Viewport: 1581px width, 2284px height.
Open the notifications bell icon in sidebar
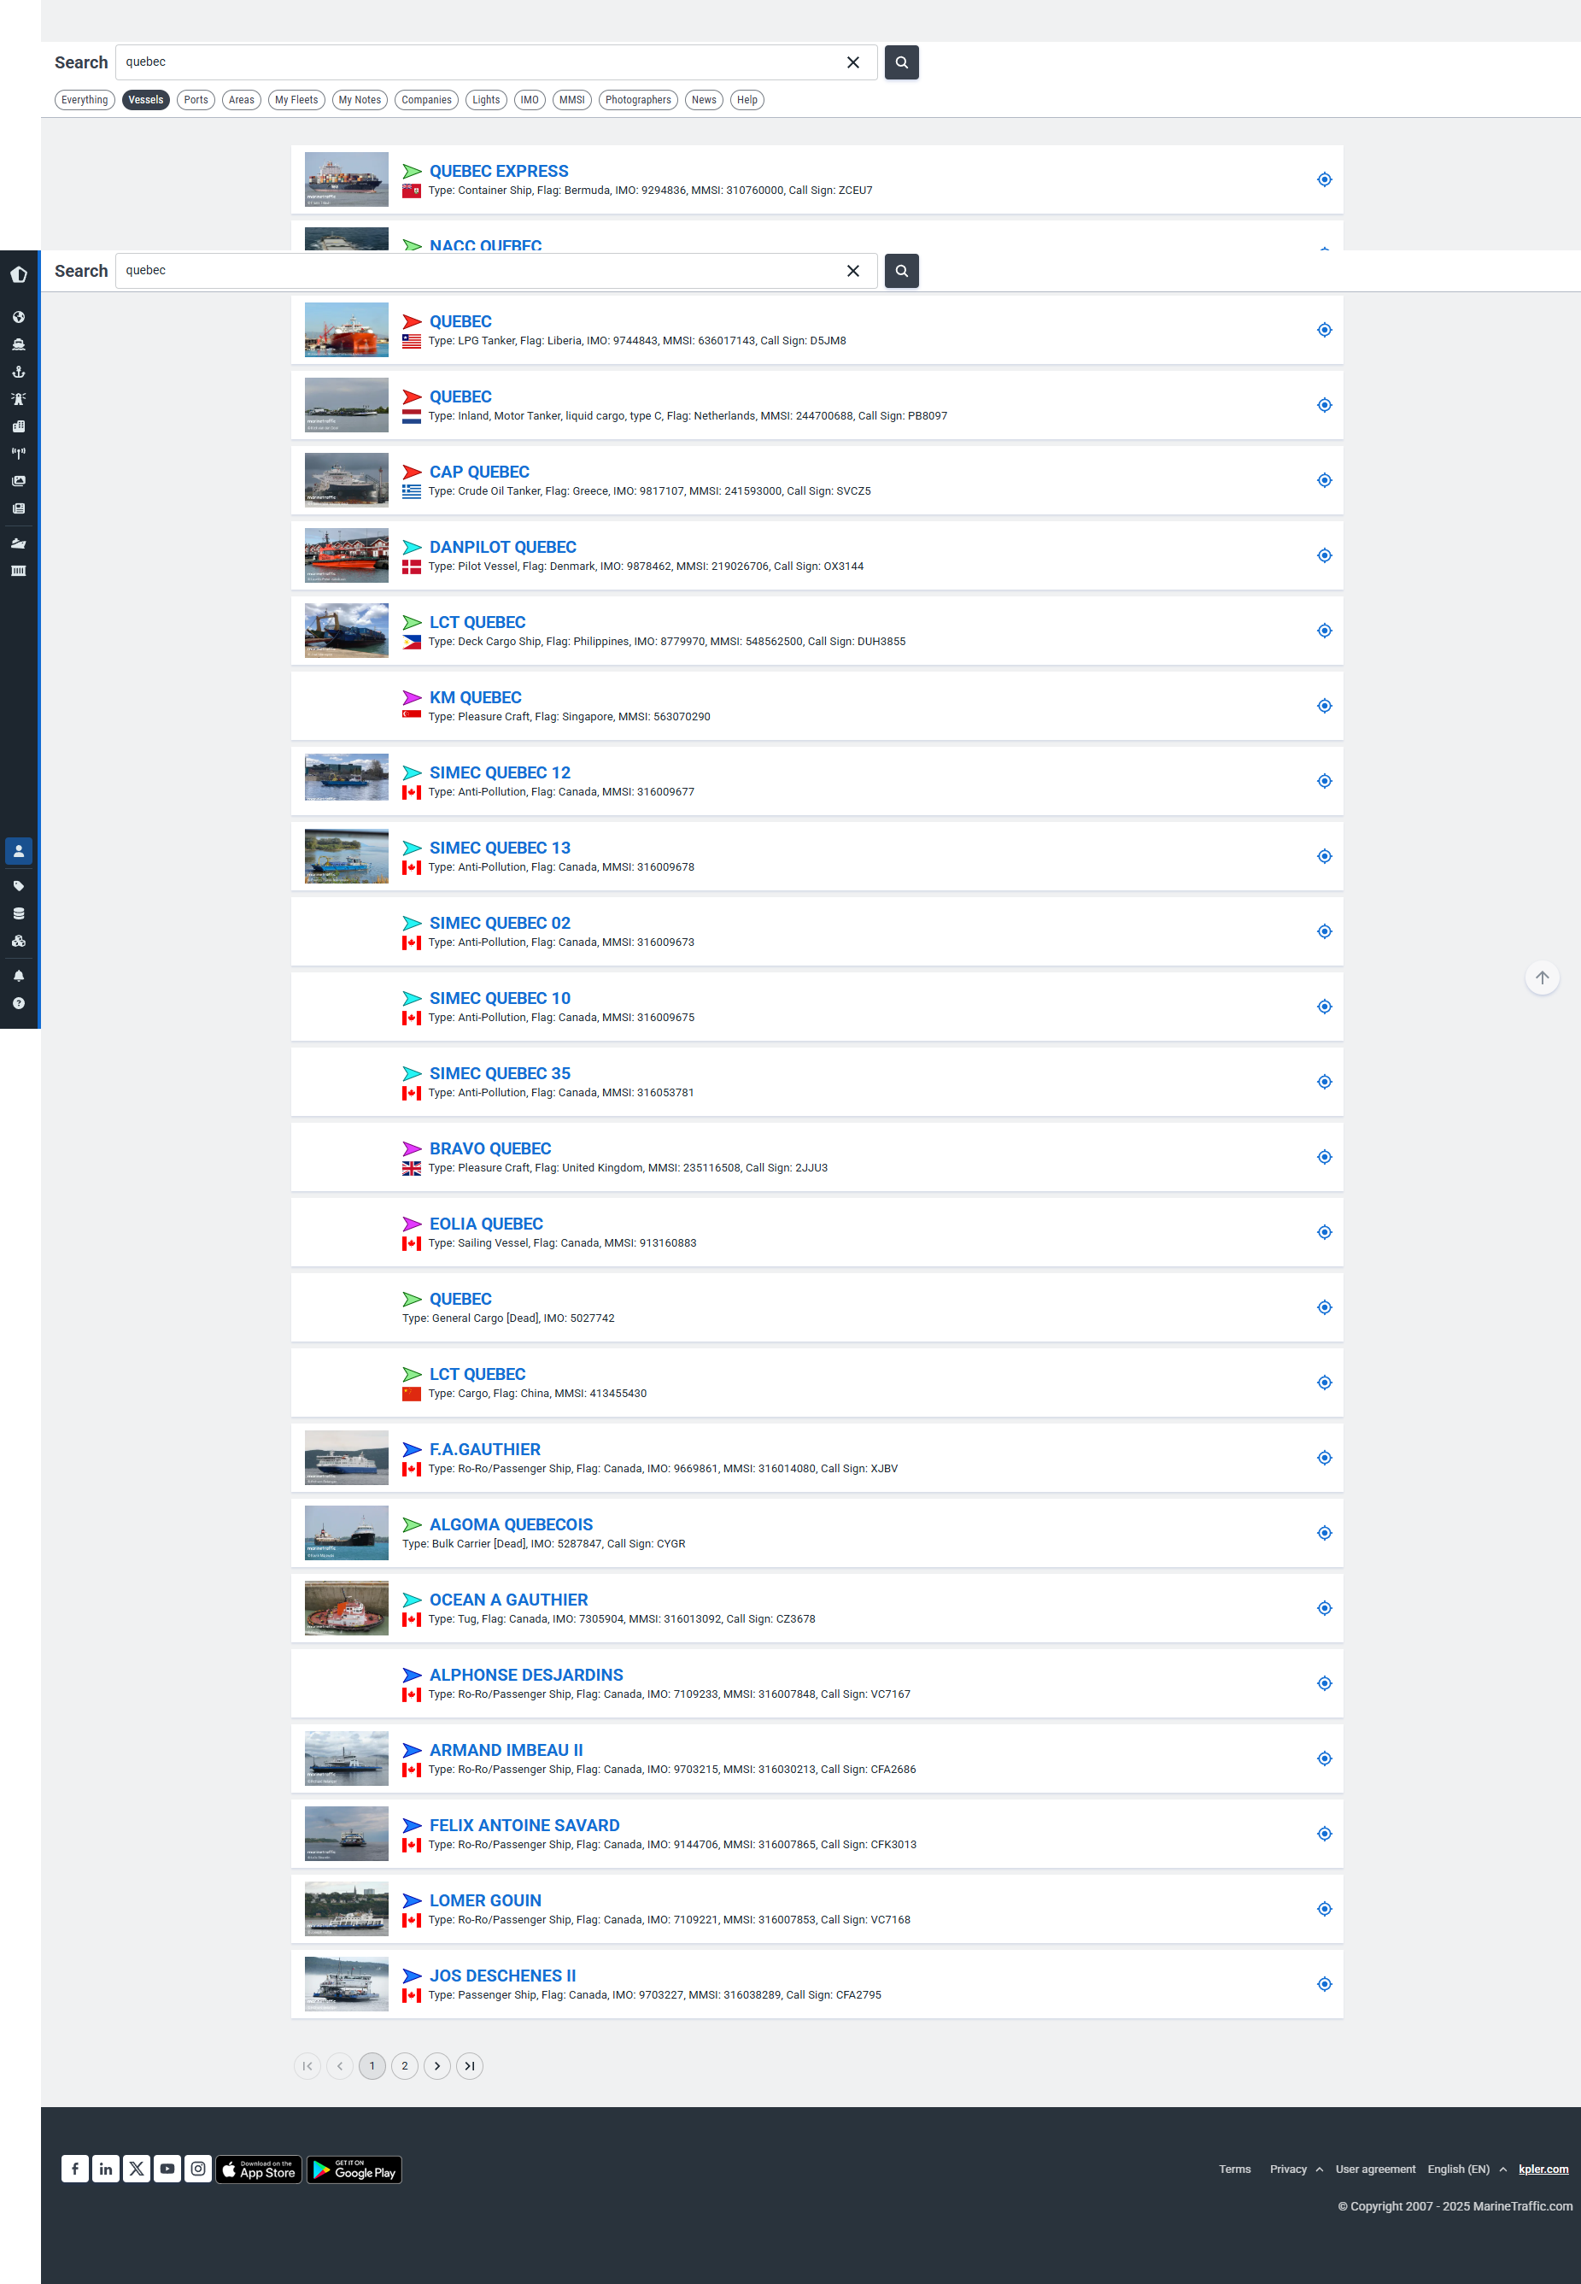click(x=19, y=976)
